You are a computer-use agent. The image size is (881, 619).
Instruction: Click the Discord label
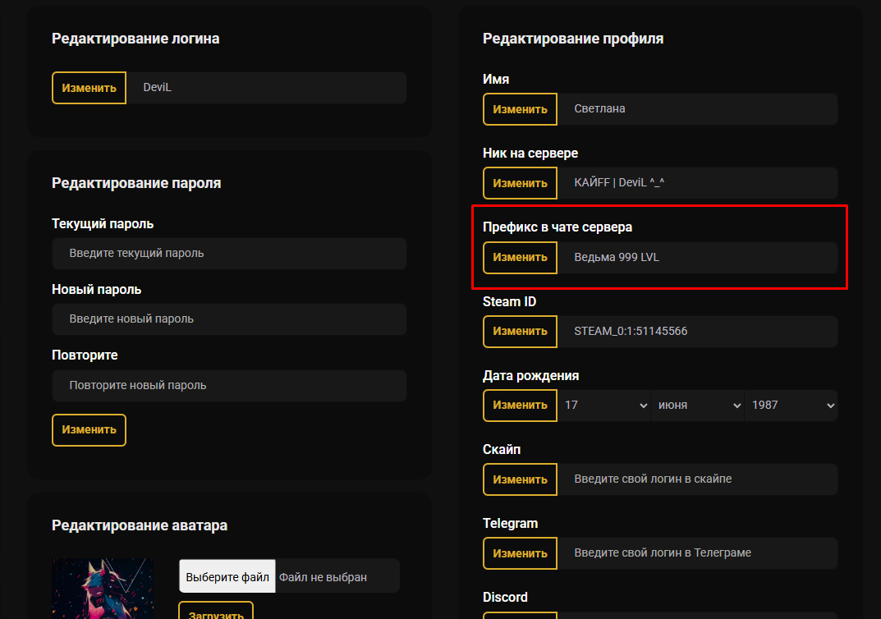[505, 597]
